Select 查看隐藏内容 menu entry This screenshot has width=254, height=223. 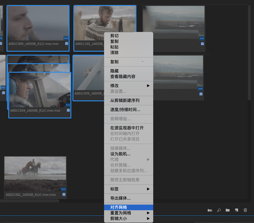(128, 76)
